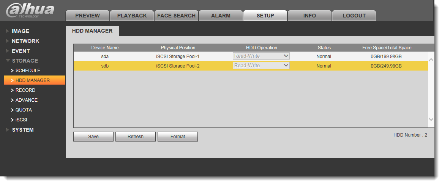This screenshot has width=442, height=184.
Task: Open the PLAYBACK tab
Action: [132, 16]
